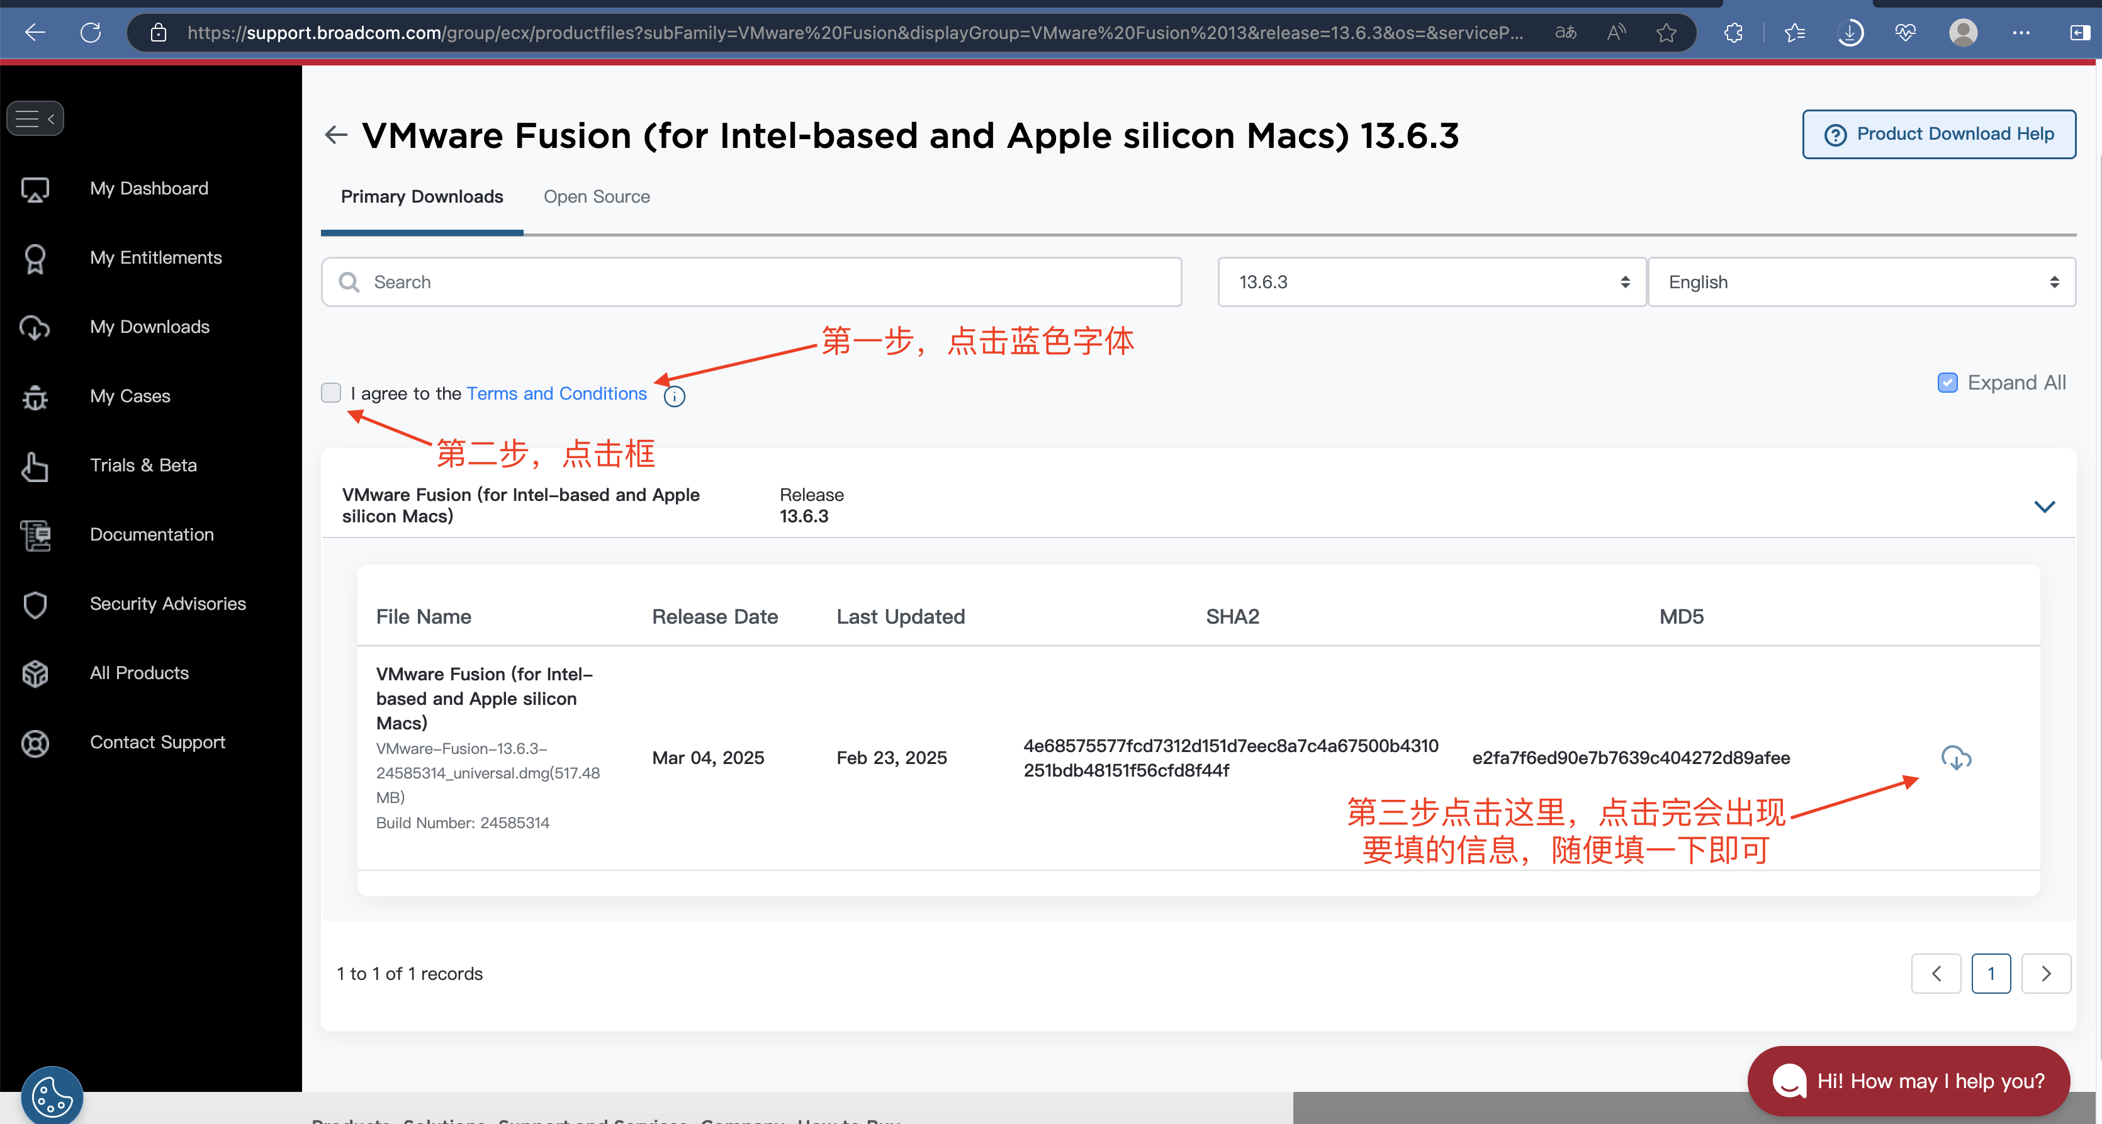Click the Last Updated column header

(x=901, y=617)
